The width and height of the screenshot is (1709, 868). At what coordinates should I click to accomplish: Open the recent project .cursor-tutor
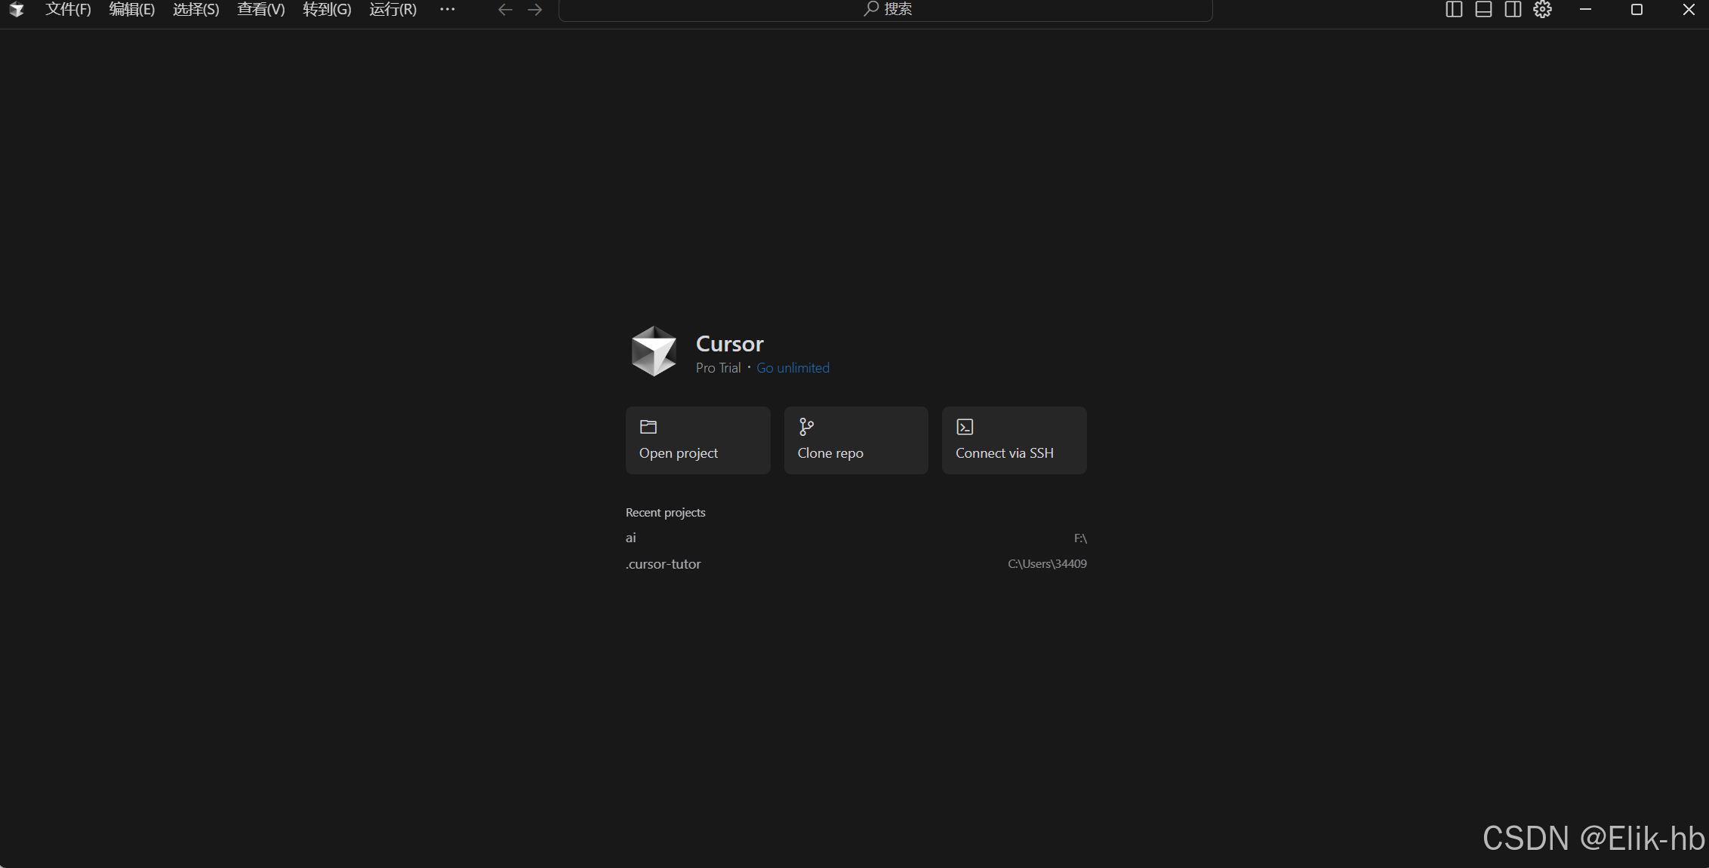pyautogui.click(x=663, y=564)
